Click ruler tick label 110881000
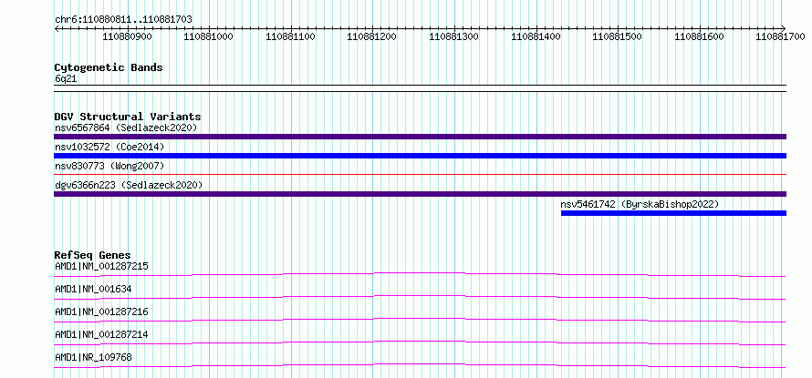 pos(209,36)
